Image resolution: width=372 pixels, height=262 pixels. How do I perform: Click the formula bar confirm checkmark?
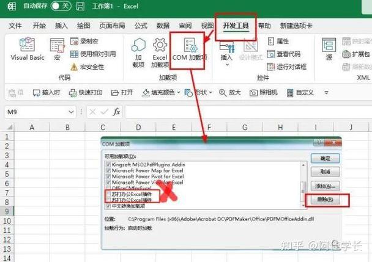point(104,112)
